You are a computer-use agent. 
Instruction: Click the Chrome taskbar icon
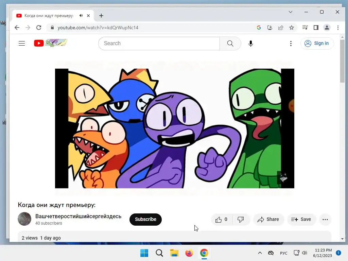(204, 253)
